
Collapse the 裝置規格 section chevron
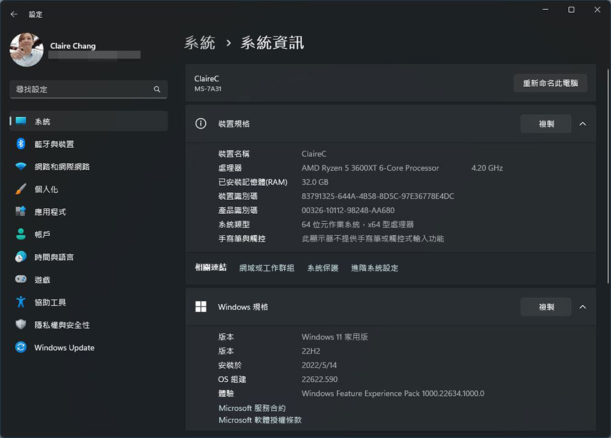click(x=582, y=124)
